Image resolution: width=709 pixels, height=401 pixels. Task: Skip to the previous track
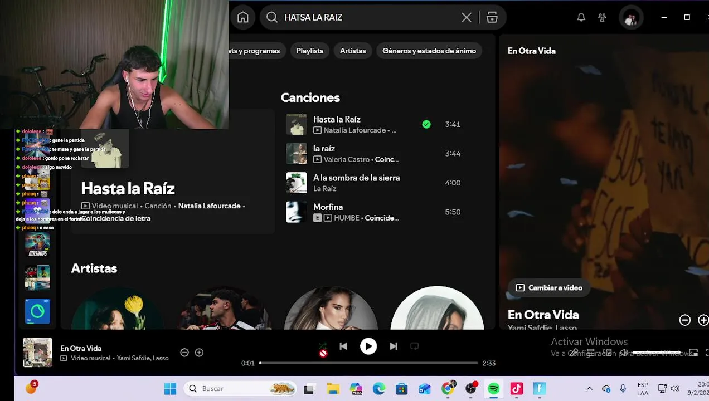pos(343,346)
